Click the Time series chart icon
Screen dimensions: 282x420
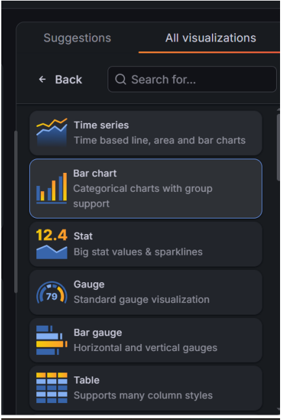[x=52, y=133]
